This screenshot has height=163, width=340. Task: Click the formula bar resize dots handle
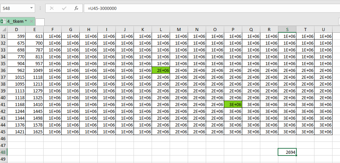[x=40, y=8]
